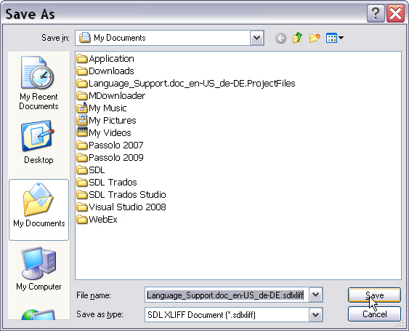Expand the Save as type dropdown
409x331 pixels.
(x=315, y=315)
